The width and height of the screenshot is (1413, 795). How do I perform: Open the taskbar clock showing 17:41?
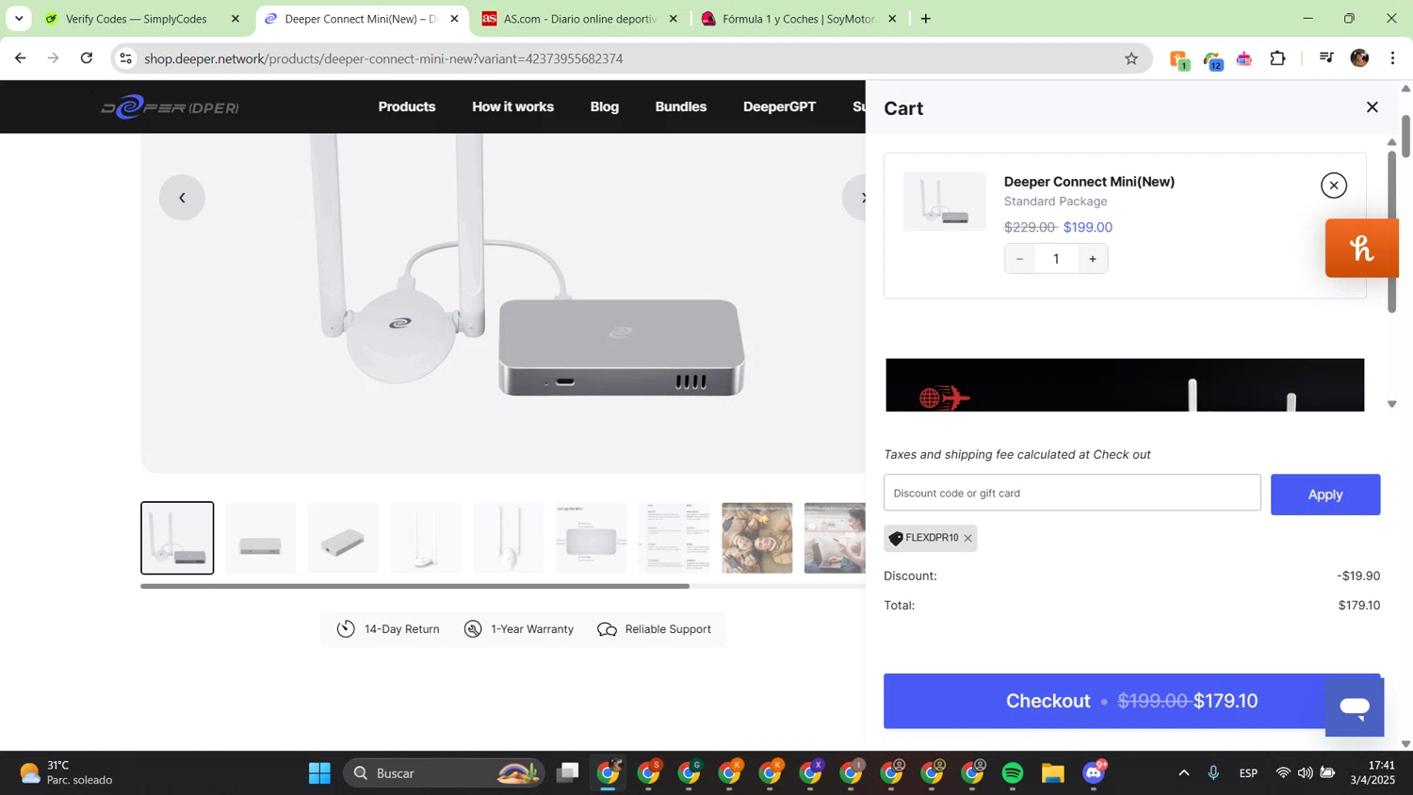(x=1372, y=773)
